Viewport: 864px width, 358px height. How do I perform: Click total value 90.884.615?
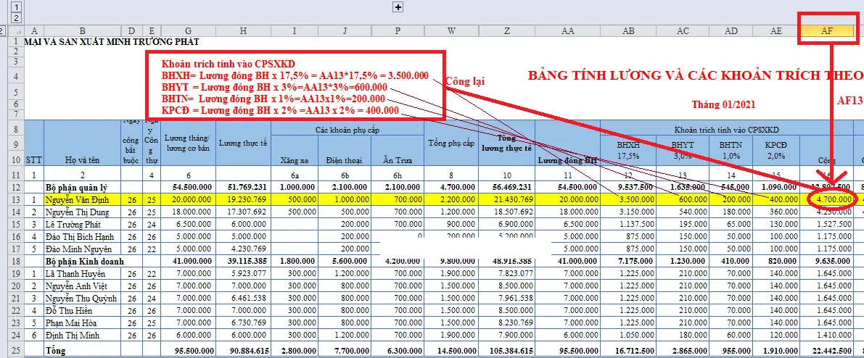244,351
